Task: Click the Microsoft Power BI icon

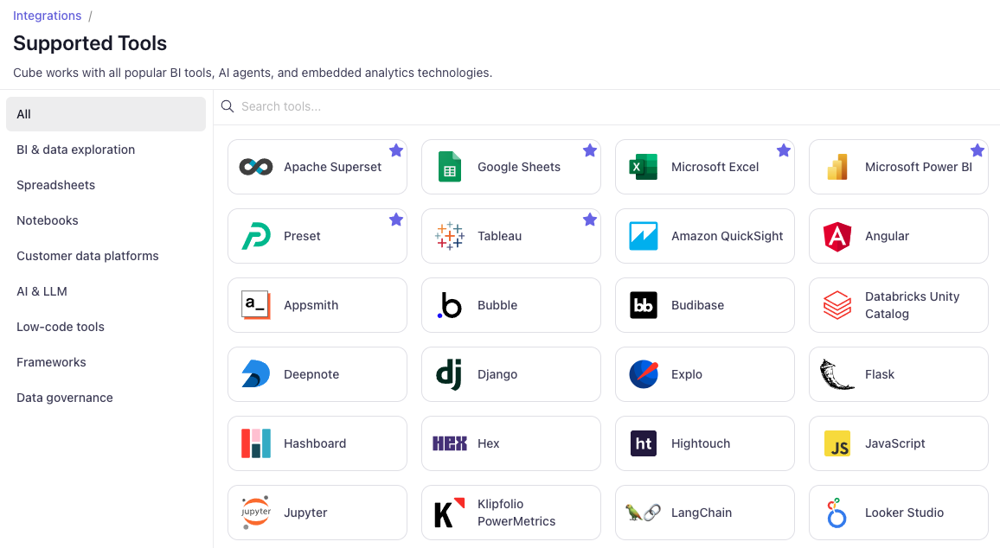Action: [x=837, y=167]
